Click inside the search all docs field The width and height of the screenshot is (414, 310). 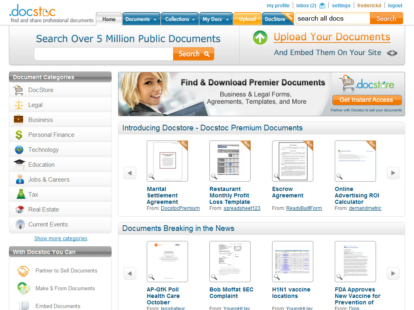point(332,18)
